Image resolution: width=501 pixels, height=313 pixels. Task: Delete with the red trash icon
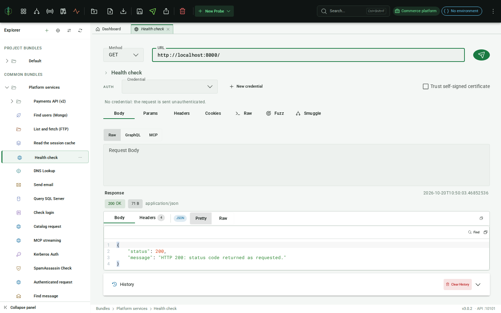pos(182,11)
